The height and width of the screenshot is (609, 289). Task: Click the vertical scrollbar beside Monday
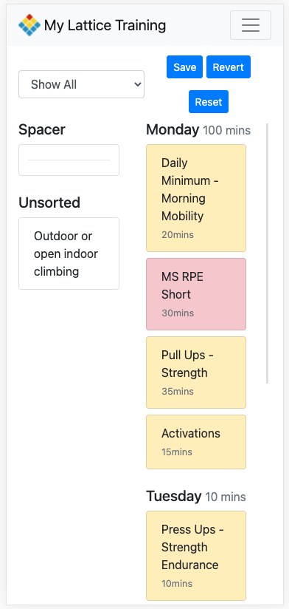tap(267, 254)
